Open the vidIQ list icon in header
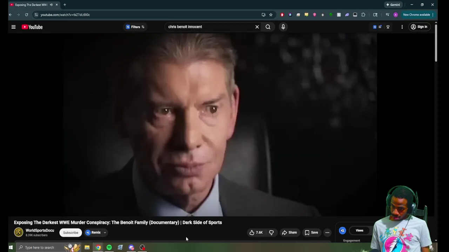449x252 pixels. (380, 27)
